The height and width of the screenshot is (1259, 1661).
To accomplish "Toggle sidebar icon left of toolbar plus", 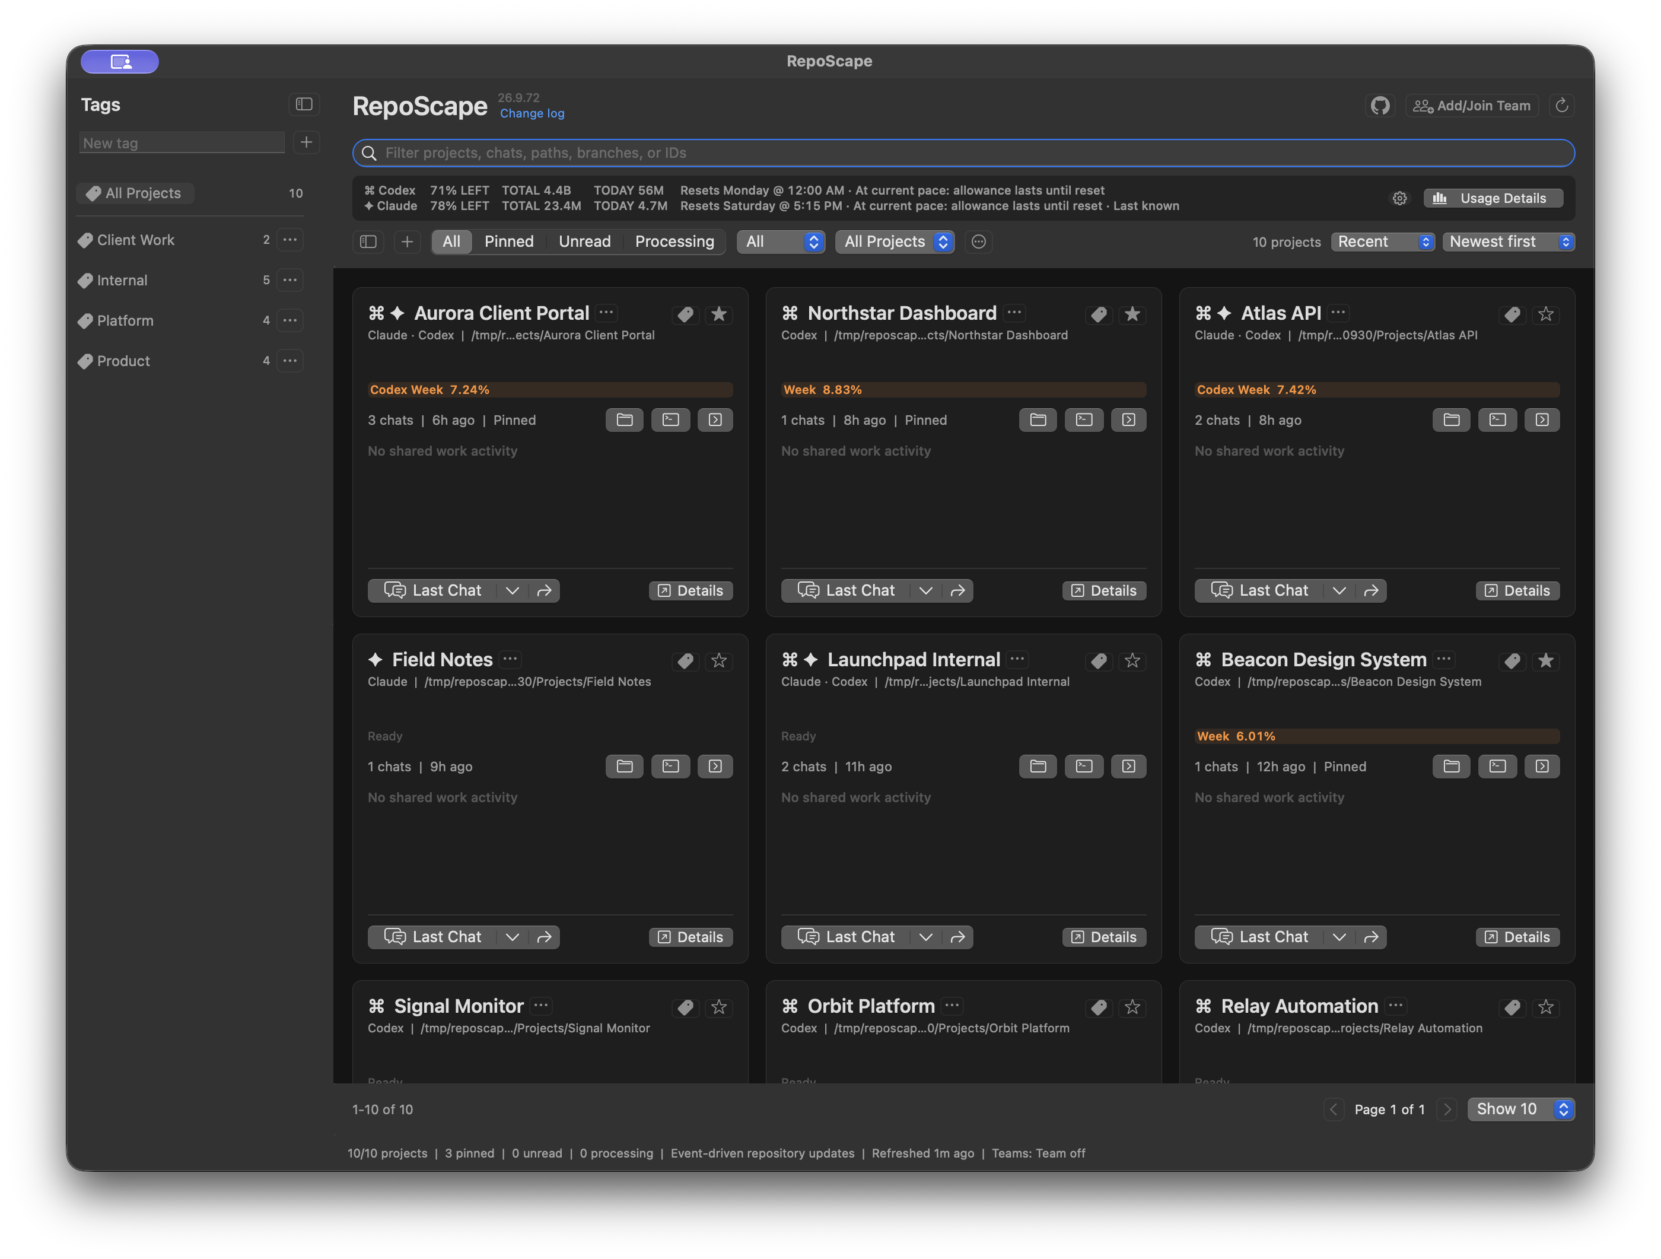I will (x=368, y=242).
